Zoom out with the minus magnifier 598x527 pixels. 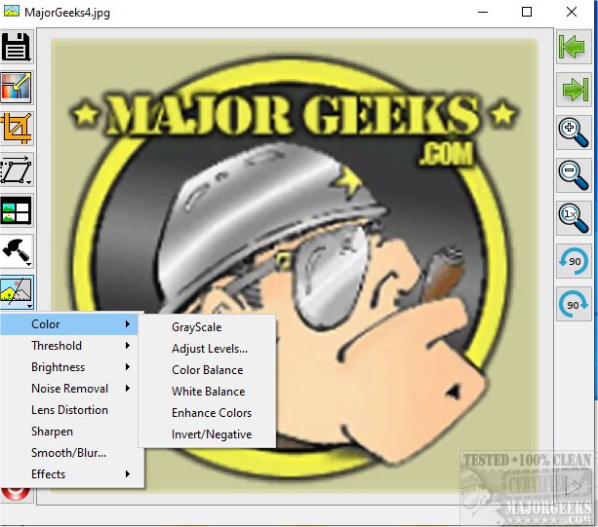(x=574, y=175)
